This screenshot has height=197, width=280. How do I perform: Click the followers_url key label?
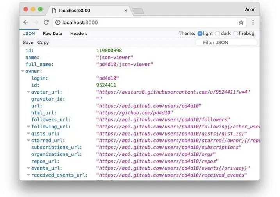[51, 119]
